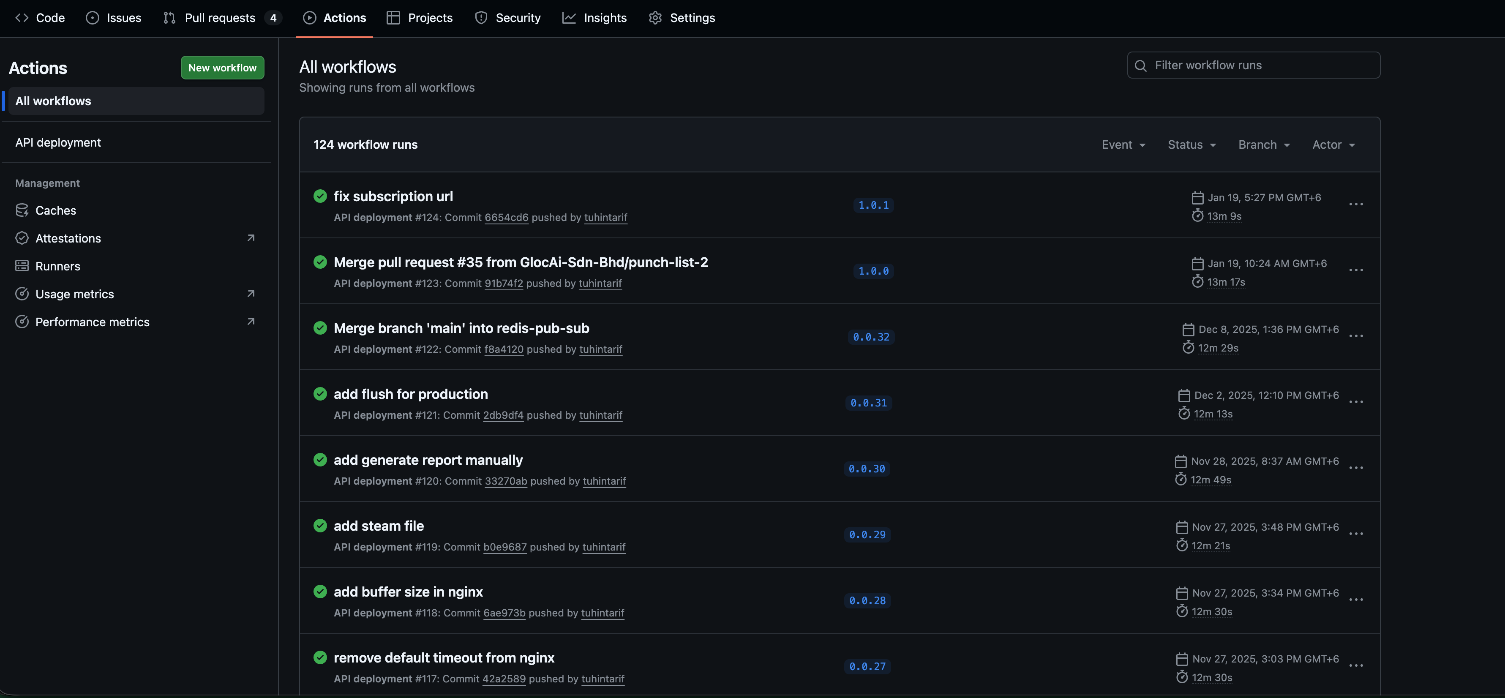Open kebab menu for fix subscription url run

point(1355,204)
